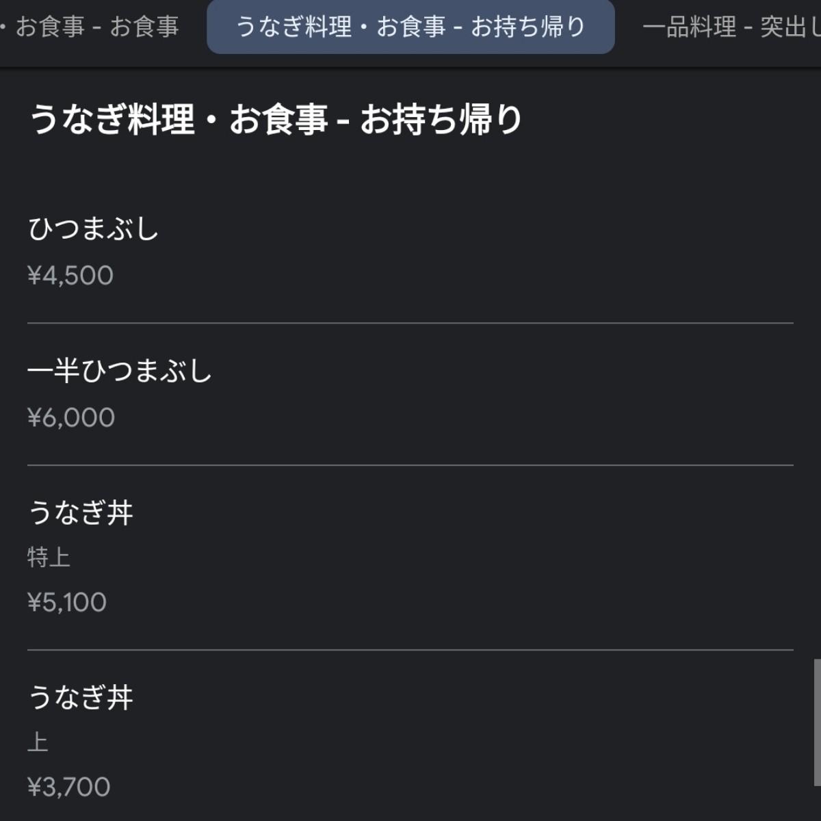Select the ひつまぶし menu item name
This screenshot has height=821, width=821.
pyautogui.click(x=93, y=229)
